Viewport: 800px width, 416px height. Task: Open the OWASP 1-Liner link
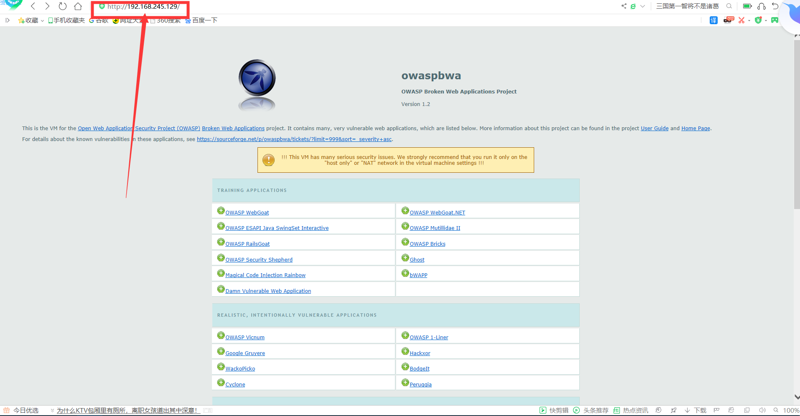click(x=429, y=338)
